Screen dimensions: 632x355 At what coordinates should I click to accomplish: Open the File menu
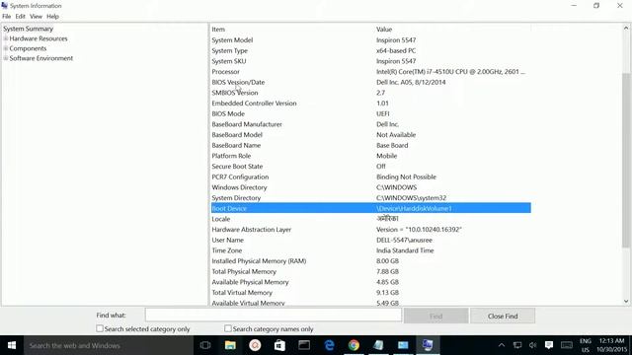click(7, 17)
